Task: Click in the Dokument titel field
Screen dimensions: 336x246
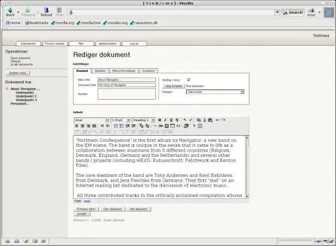Action: 127,85
